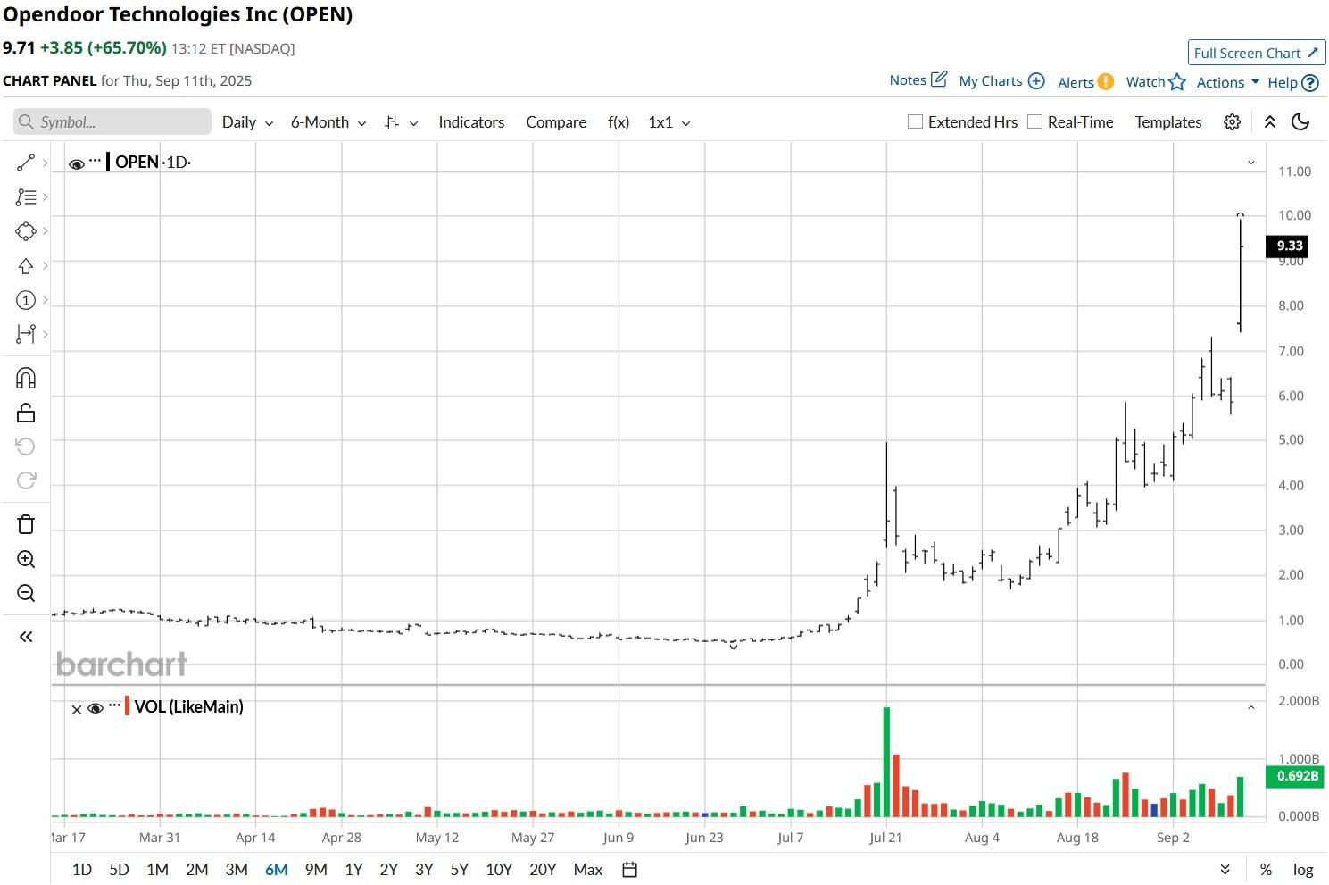Switch to dark mode moon icon
Screen dimensions: 1329x885
click(1300, 122)
